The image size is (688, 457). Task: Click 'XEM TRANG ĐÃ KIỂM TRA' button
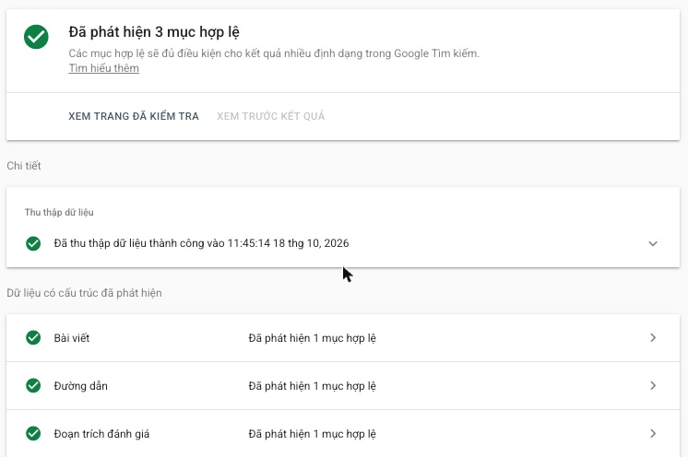134,116
